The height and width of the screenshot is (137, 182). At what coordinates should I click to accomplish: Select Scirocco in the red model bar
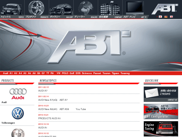87,73
